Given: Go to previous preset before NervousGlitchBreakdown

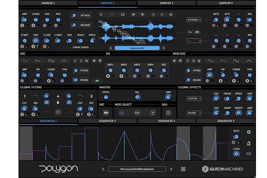Looking at the screenshot, I should tap(103, 169).
